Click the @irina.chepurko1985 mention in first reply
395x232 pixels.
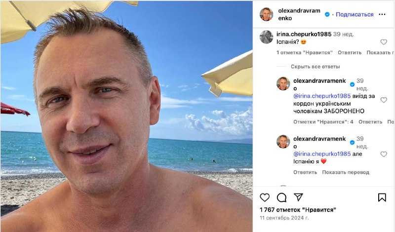pyautogui.click(x=322, y=96)
